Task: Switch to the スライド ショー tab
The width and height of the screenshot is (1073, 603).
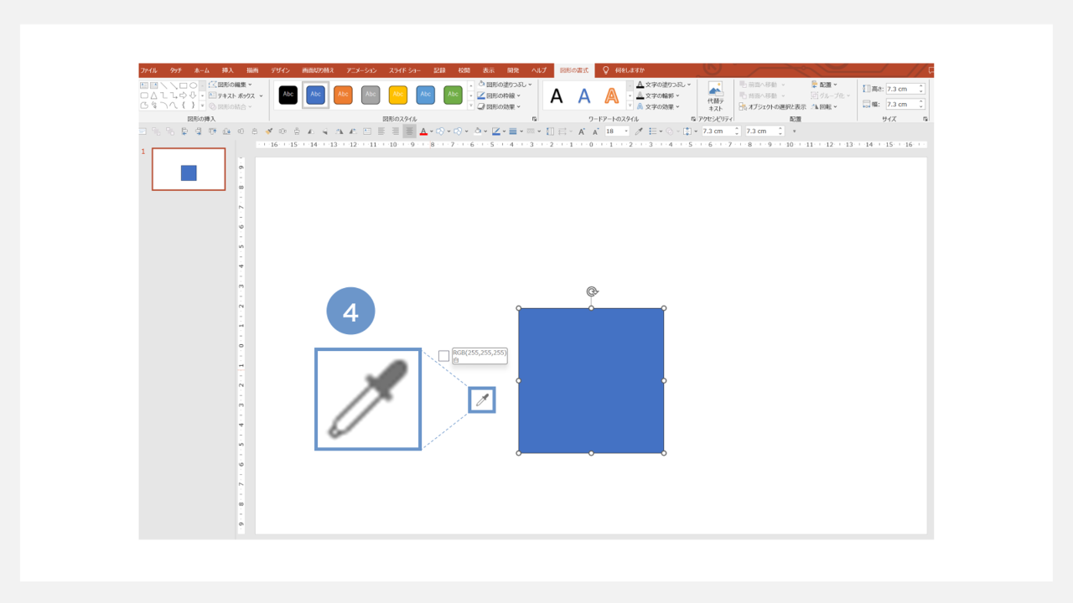Action: pyautogui.click(x=405, y=70)
